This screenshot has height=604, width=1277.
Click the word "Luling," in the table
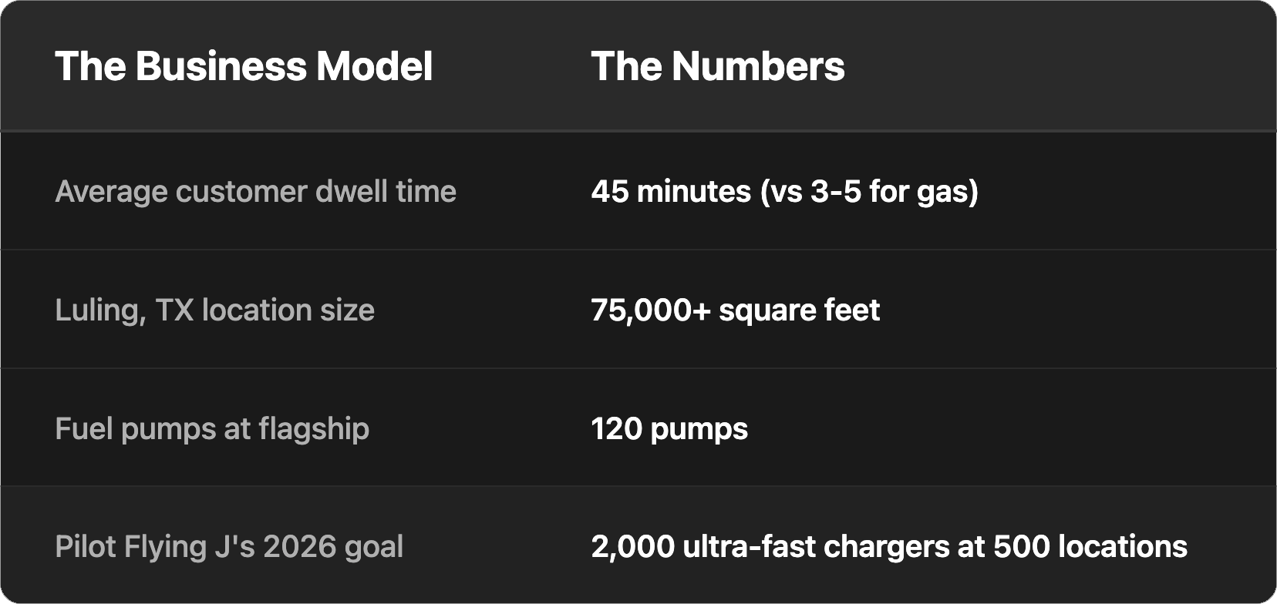pyautogui.click(x=100, y=310)
